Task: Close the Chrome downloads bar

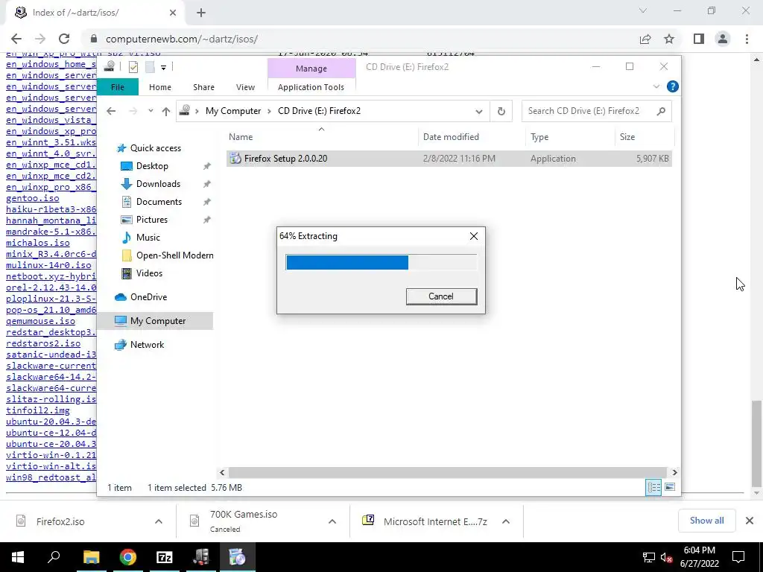Action: tap(750, 521)
